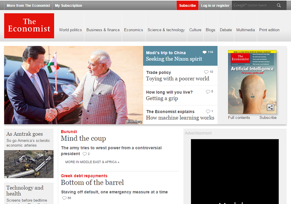The image size is (291, 204).
Task: Click More in Middle East & Africa link
Action: tap(92, 162)
